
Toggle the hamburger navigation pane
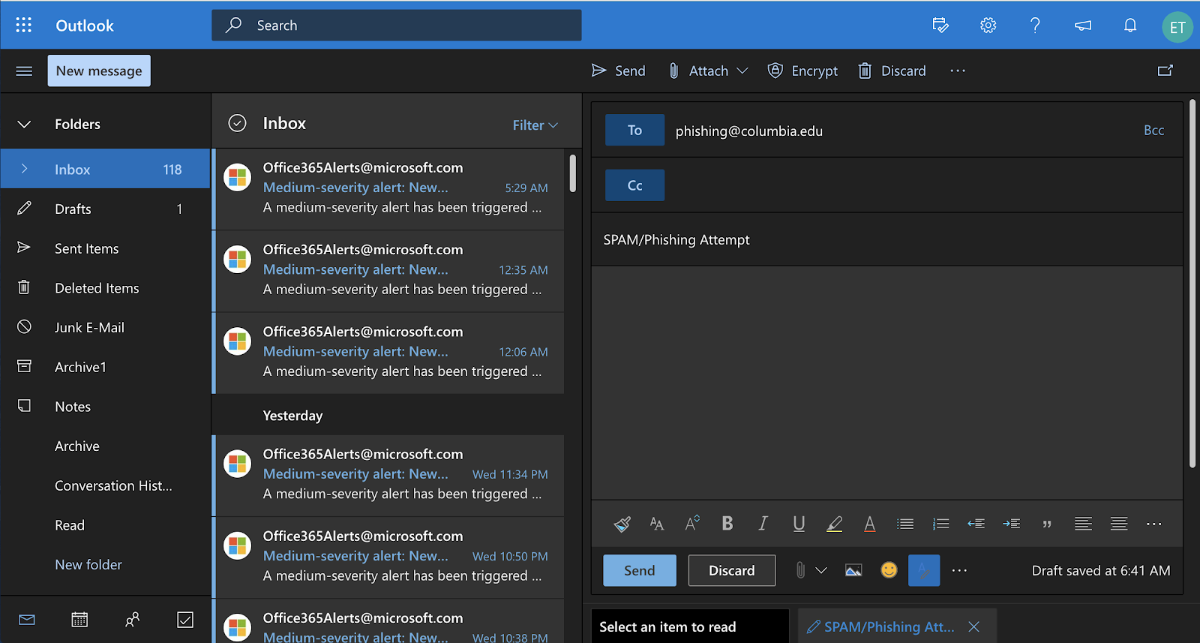point(24,71)
